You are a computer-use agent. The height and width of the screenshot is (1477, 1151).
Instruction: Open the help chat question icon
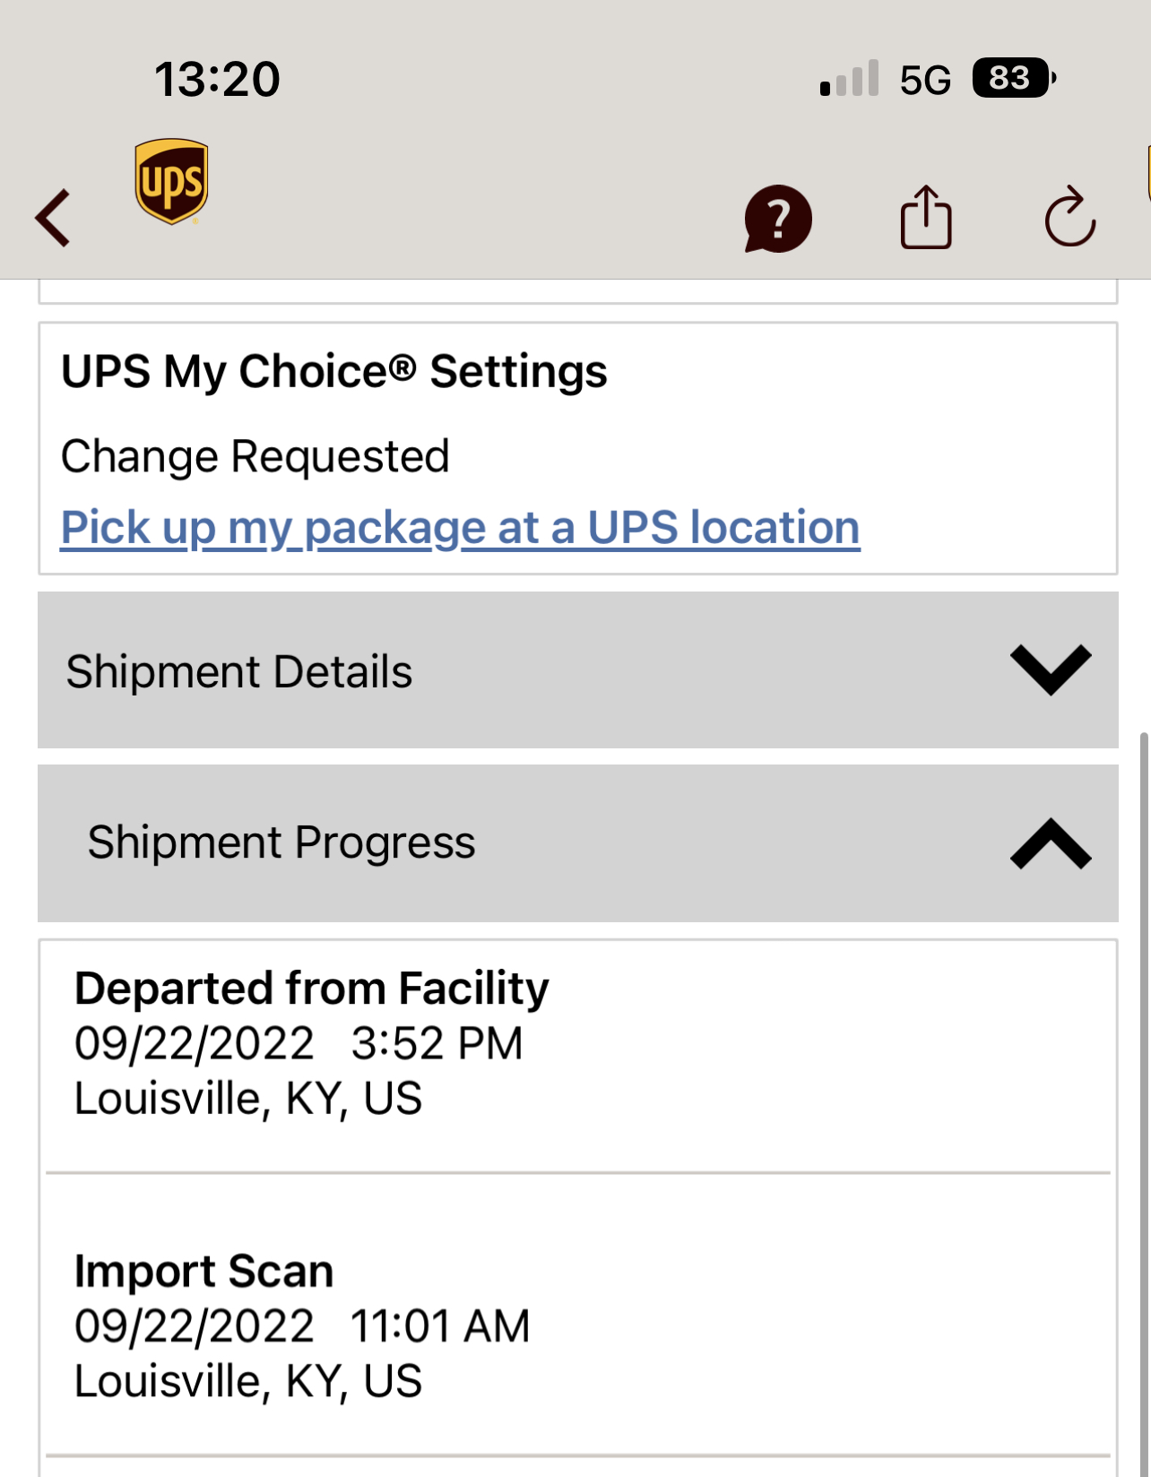[x=777, y=219]
